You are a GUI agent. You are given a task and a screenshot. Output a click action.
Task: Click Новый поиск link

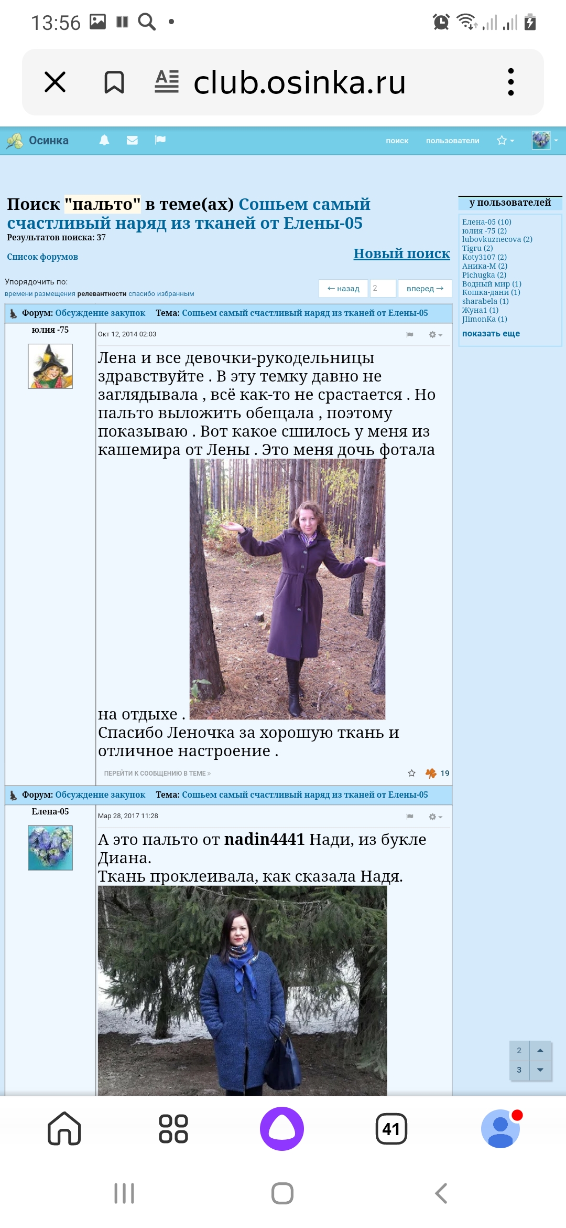point(402,253)
